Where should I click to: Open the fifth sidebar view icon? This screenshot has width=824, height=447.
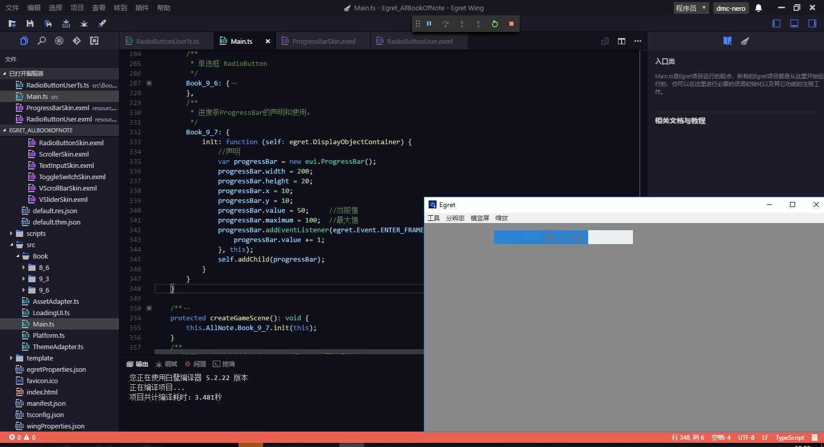[94, 41]
